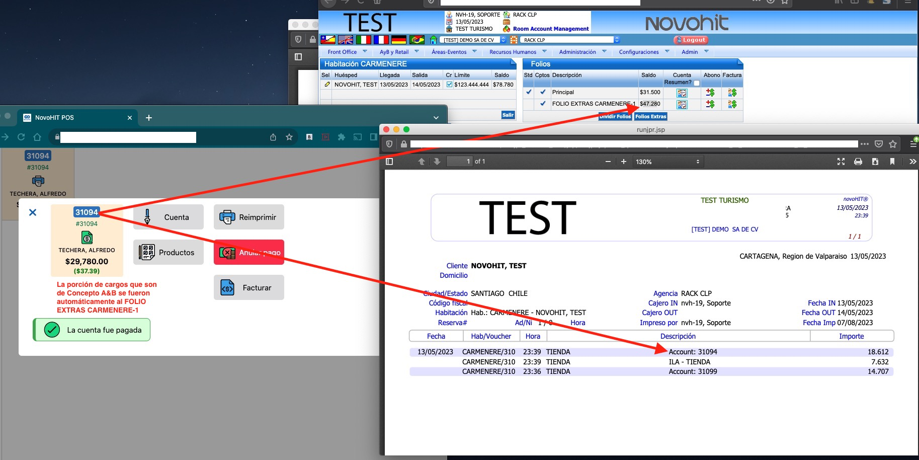
Task: Expand the Administración menu
Action: coord(583,52)
